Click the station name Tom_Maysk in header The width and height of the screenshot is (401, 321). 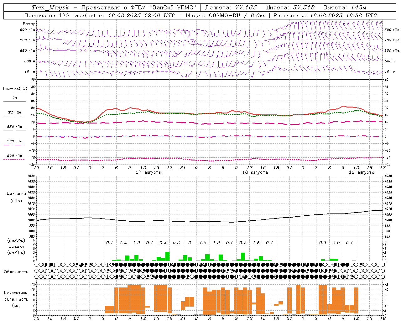[x=50, y=8]
